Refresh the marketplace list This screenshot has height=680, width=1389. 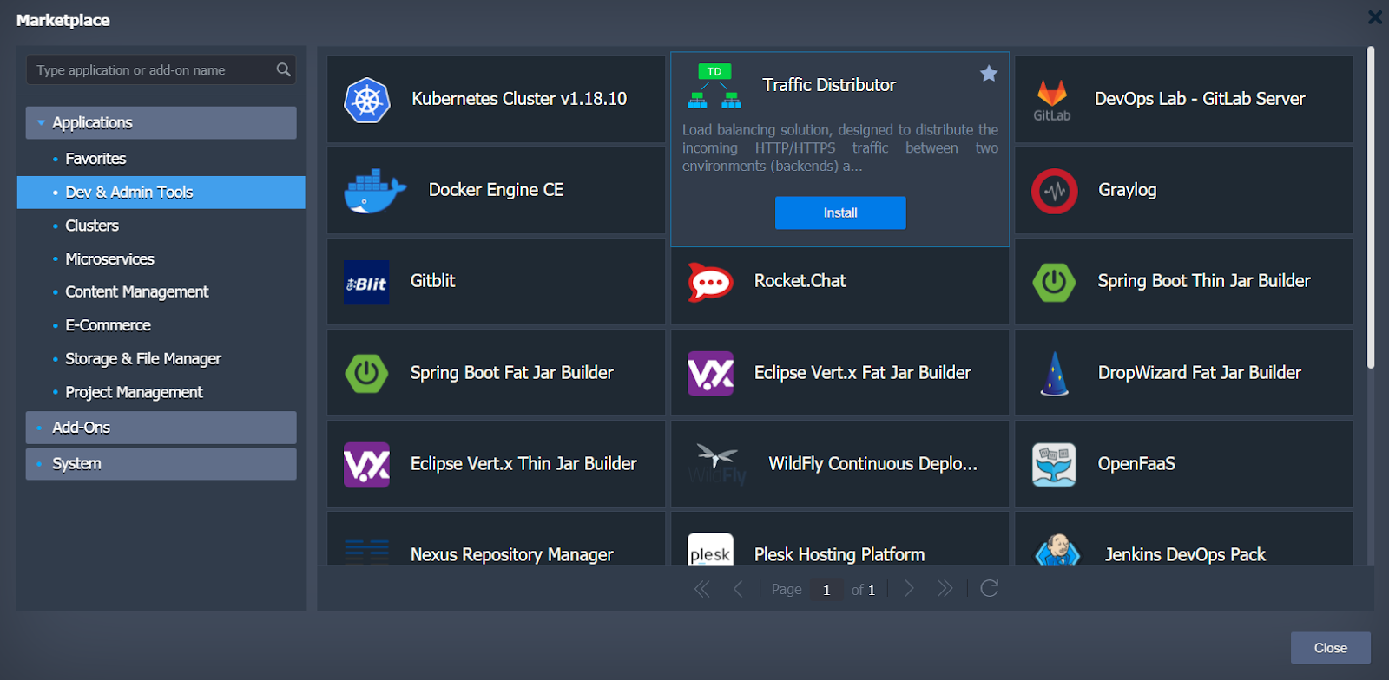989,589
